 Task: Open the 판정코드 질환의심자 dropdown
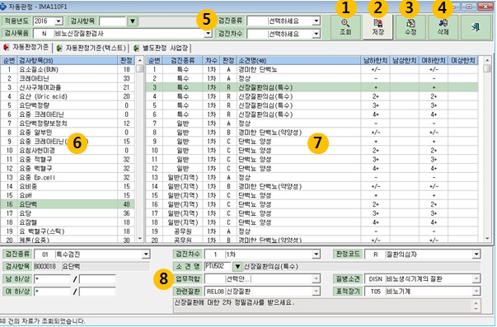click(x=476, y=255)
